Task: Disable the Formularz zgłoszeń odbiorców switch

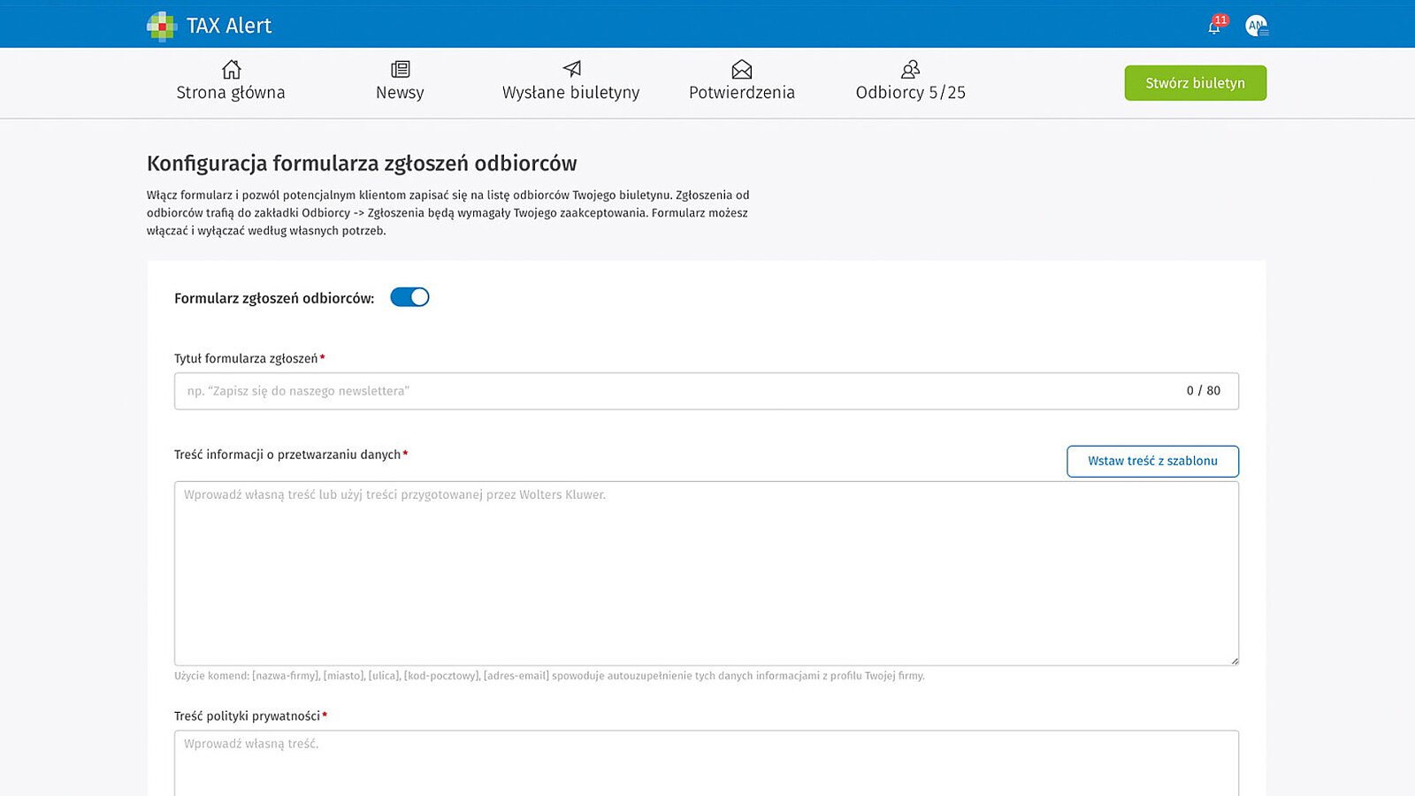Action: 409,297
